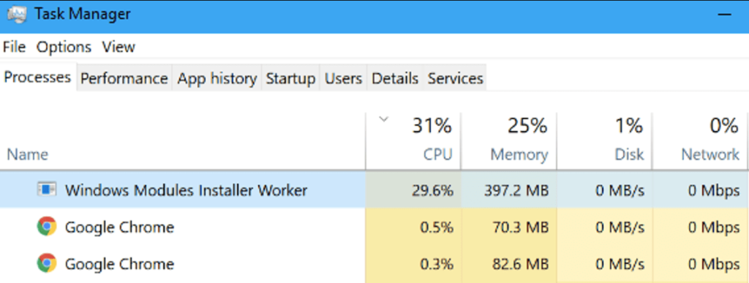Open the View menu
Screen dimensions: 749x283
[118, 47]
